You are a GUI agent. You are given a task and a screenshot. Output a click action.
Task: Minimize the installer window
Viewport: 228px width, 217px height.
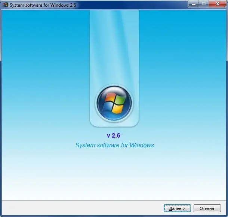point(193,4)
